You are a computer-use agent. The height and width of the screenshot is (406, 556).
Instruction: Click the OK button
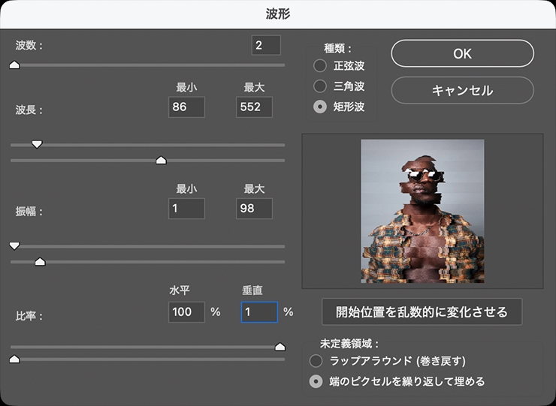click(x=462, y=53)
